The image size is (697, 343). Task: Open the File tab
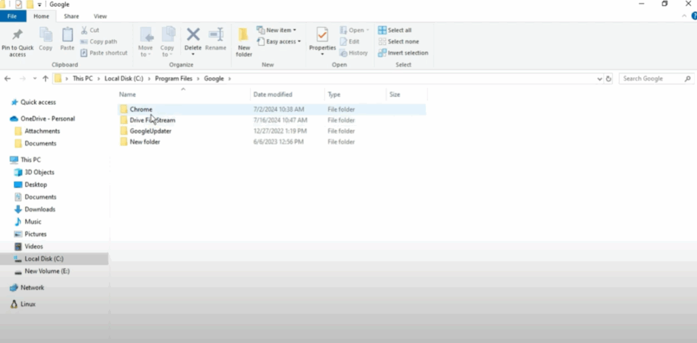pos(12,16)
